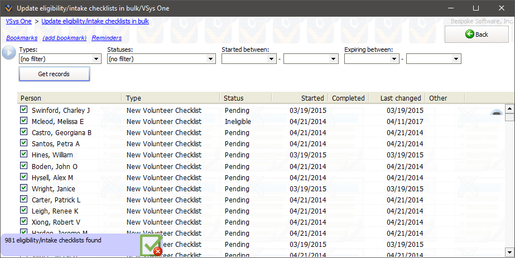This screenshot has width=515, height=258.
Task: Click the VSys One breadcrumb link
Action: 18,21
